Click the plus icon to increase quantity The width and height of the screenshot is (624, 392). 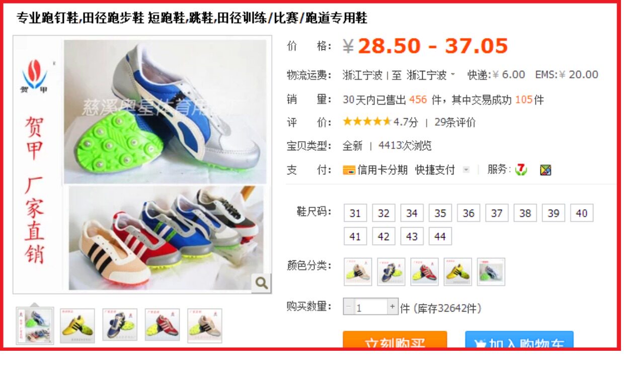pos(393,307)
